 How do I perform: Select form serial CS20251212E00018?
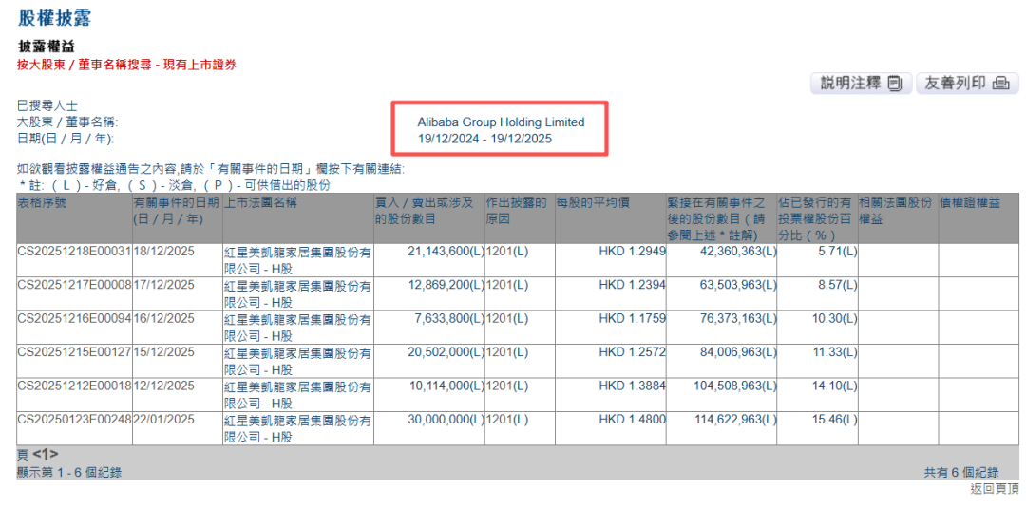click(x=75, y=386)
